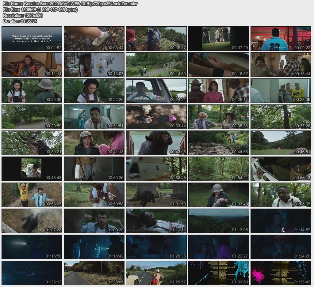
Task: Click the bear by lake thumbnail 00:43:06
Action: pyautogui.click(x=156, y=143)
